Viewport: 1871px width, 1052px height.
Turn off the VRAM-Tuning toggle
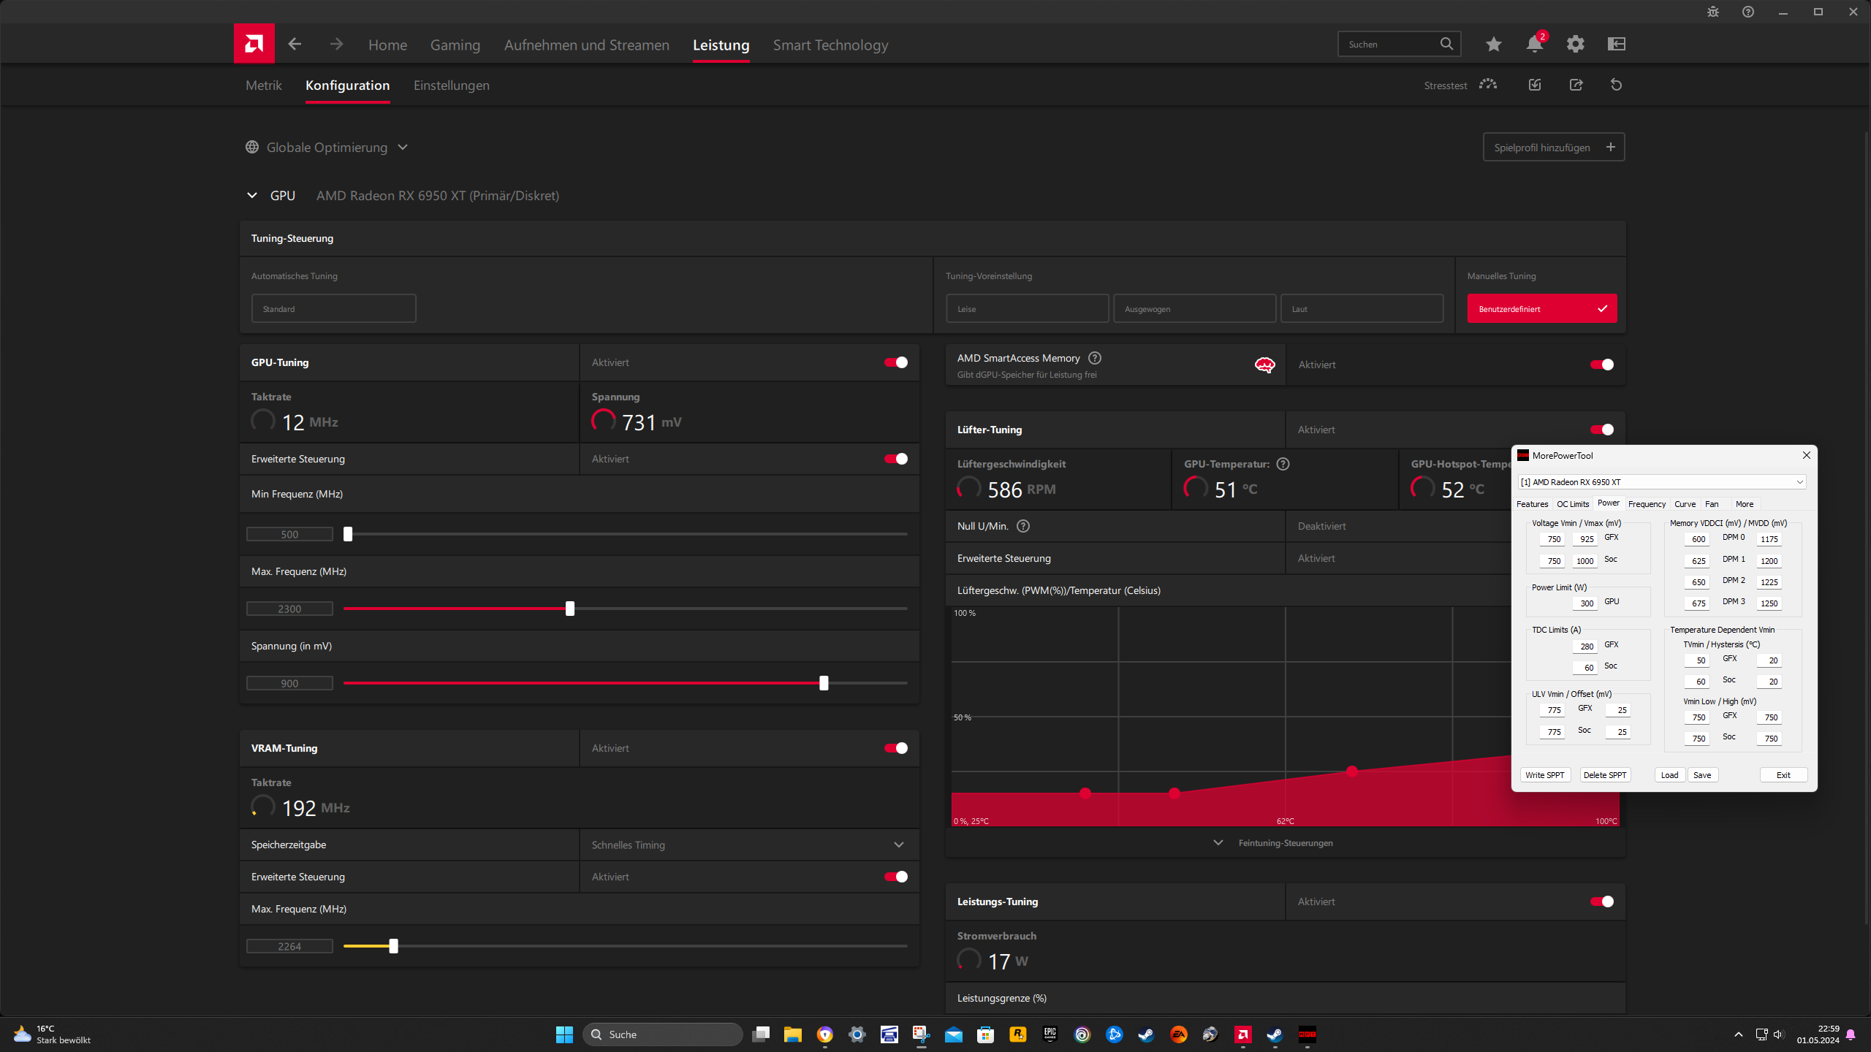[895, 748]
